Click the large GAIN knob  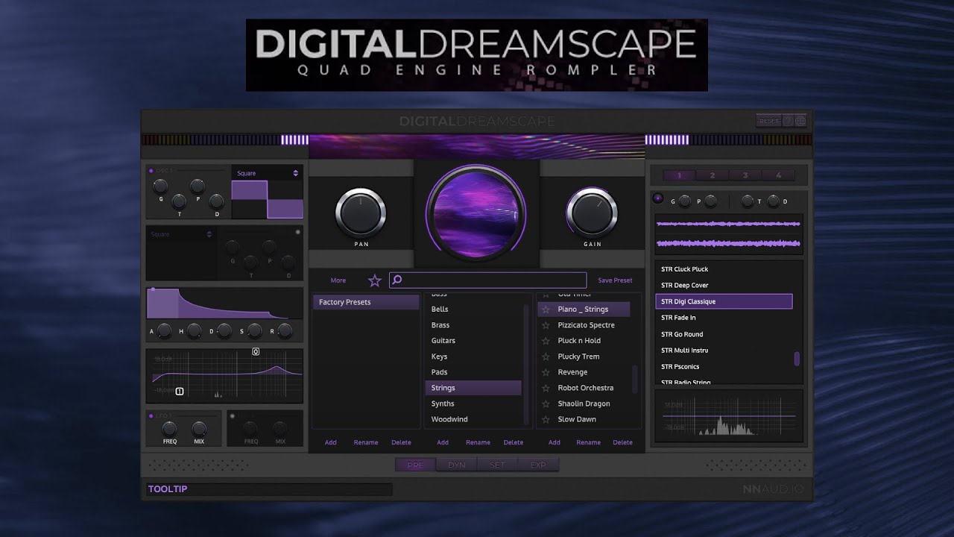(x=592, y=213)
